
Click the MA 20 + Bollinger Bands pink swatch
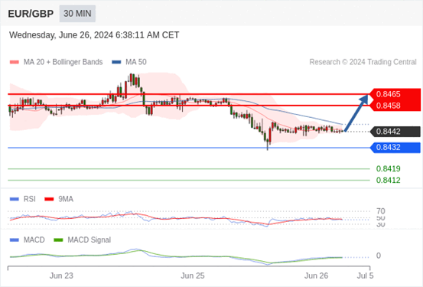(x=15, y=62)
